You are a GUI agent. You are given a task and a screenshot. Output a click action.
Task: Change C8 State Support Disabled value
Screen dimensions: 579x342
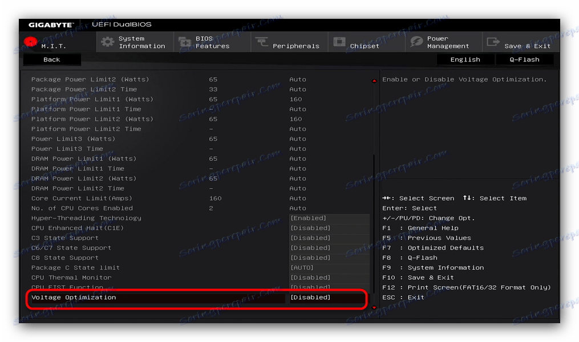coord(329,258)
